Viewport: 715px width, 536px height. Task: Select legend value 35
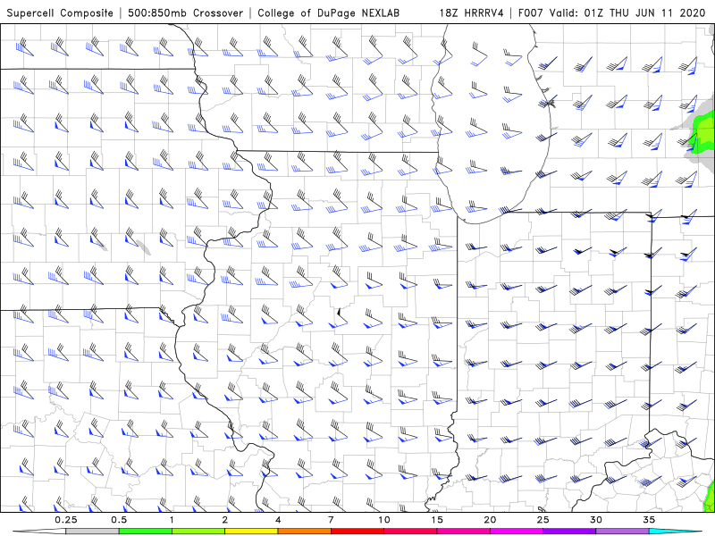click(649, 520)
